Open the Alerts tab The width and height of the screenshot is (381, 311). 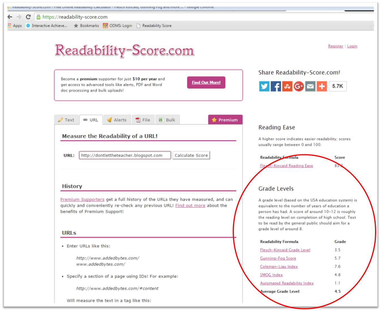coord(117,120)
